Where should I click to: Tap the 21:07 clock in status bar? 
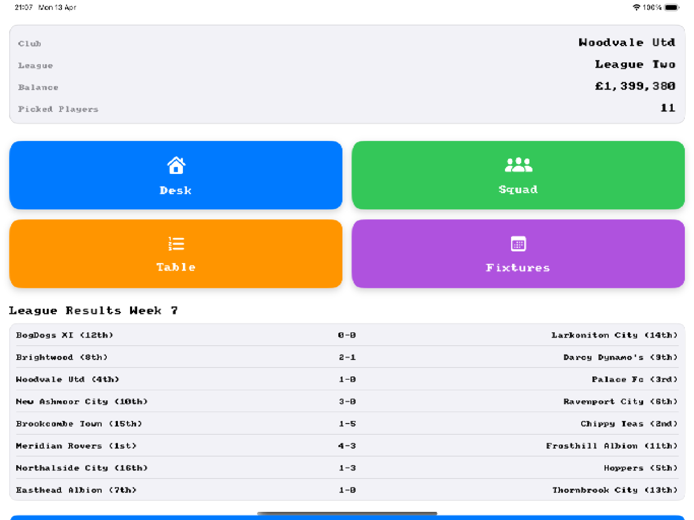tap(24, 7)
